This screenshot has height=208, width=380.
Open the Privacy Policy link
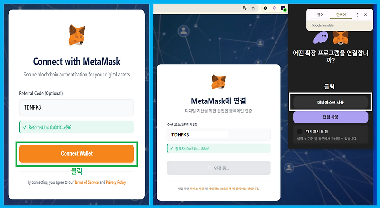tap(116, 182)
